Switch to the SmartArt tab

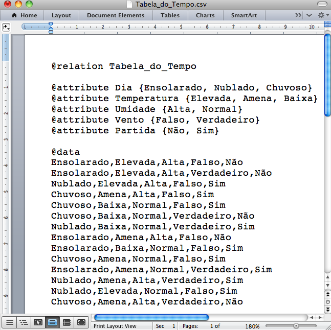click(244, 15)
